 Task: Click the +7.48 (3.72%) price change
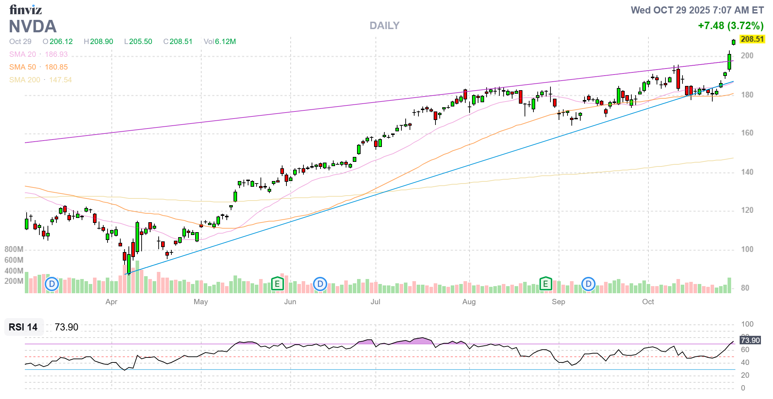[730, 26]
